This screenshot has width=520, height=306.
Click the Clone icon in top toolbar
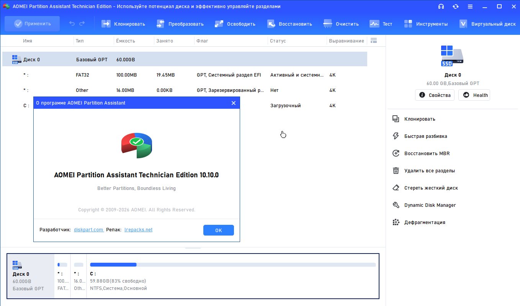(x=106, y=24)
